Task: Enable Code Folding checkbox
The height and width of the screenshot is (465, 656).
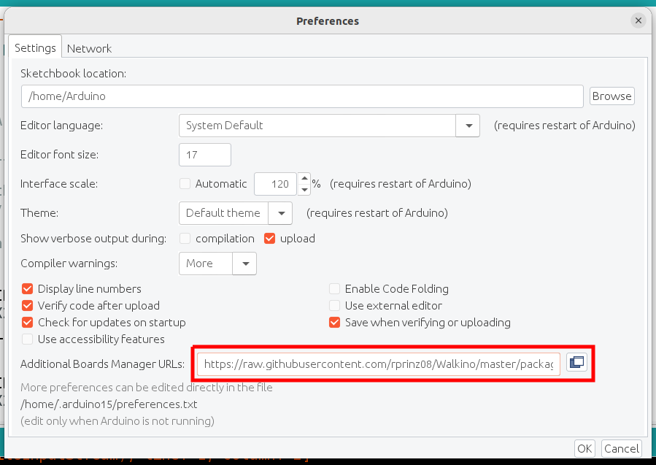Action: 334,289
